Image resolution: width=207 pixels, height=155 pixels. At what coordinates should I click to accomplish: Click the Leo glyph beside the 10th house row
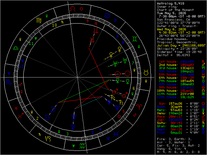point(203,91)
